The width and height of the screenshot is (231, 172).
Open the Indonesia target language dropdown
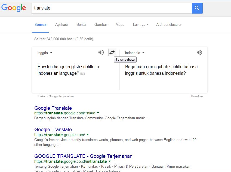click(x=135, y=53)
